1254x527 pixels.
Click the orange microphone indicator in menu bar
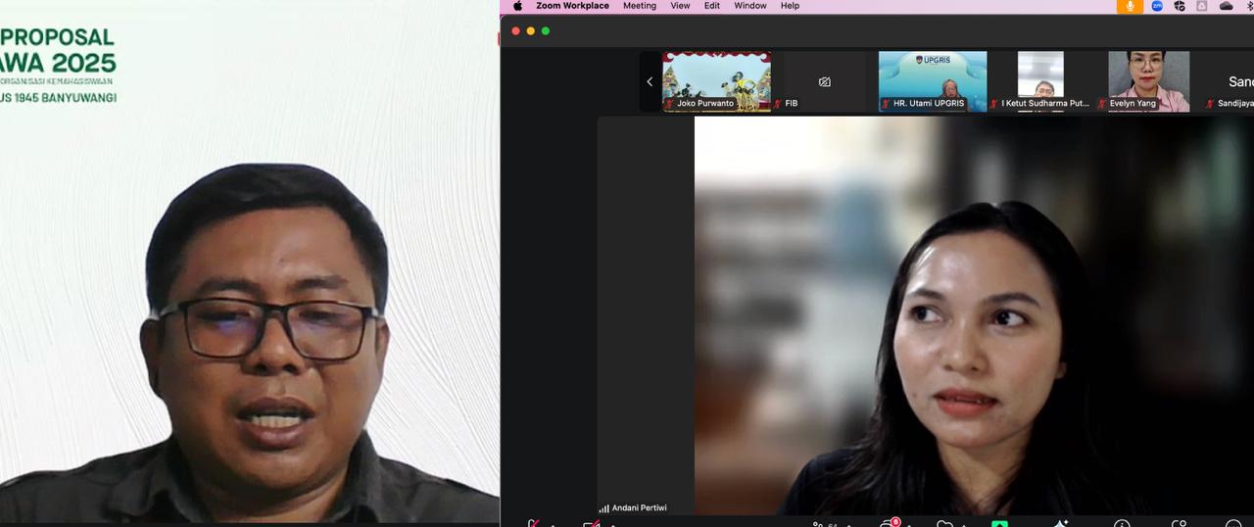click(1130, 6)
